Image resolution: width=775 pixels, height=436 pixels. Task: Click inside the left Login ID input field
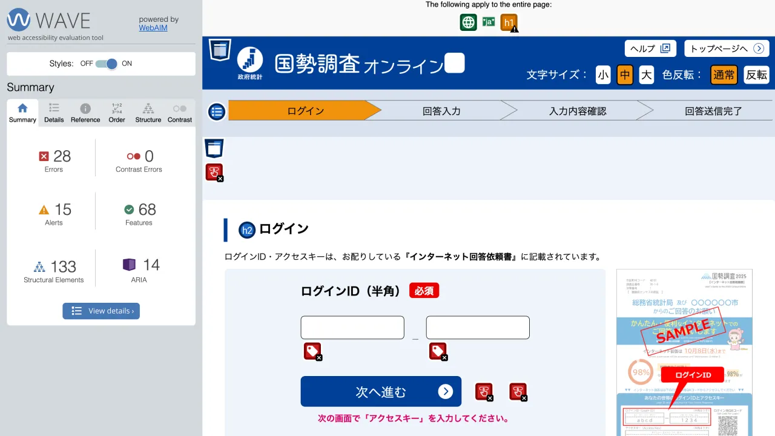[352, 327]
